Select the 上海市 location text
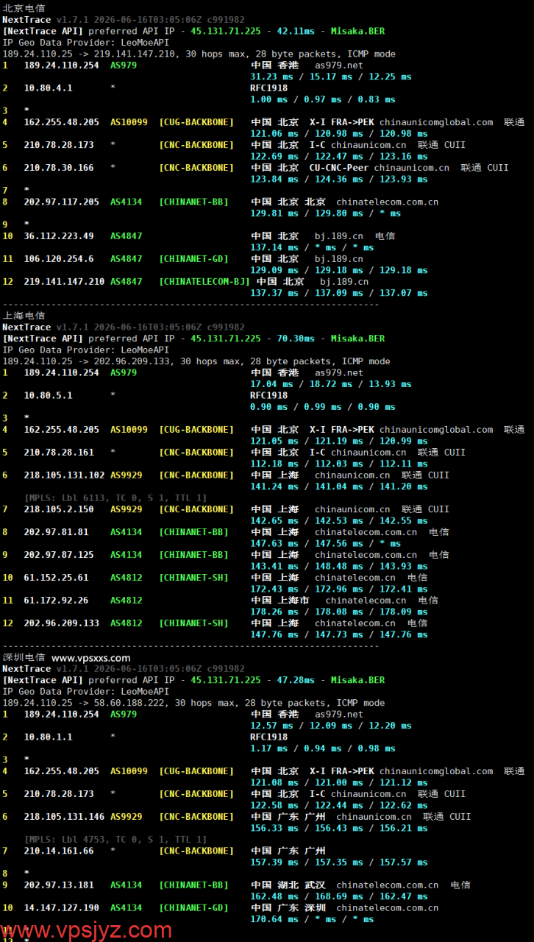This screenshot has height=942, width=534. (x=293, y=601)
